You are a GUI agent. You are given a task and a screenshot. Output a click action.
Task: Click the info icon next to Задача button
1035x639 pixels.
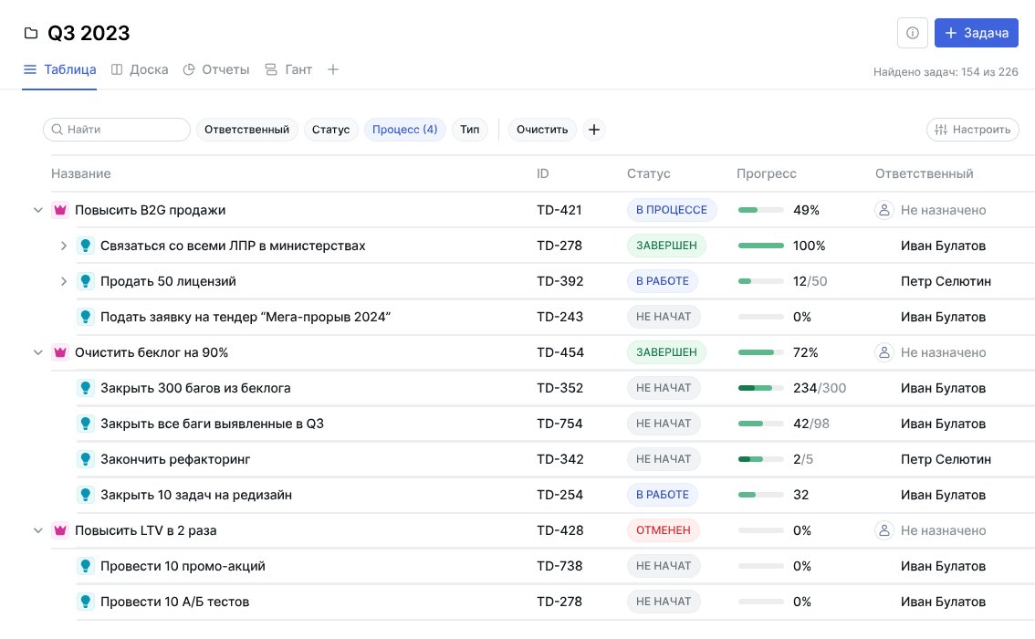pos(912,33)
